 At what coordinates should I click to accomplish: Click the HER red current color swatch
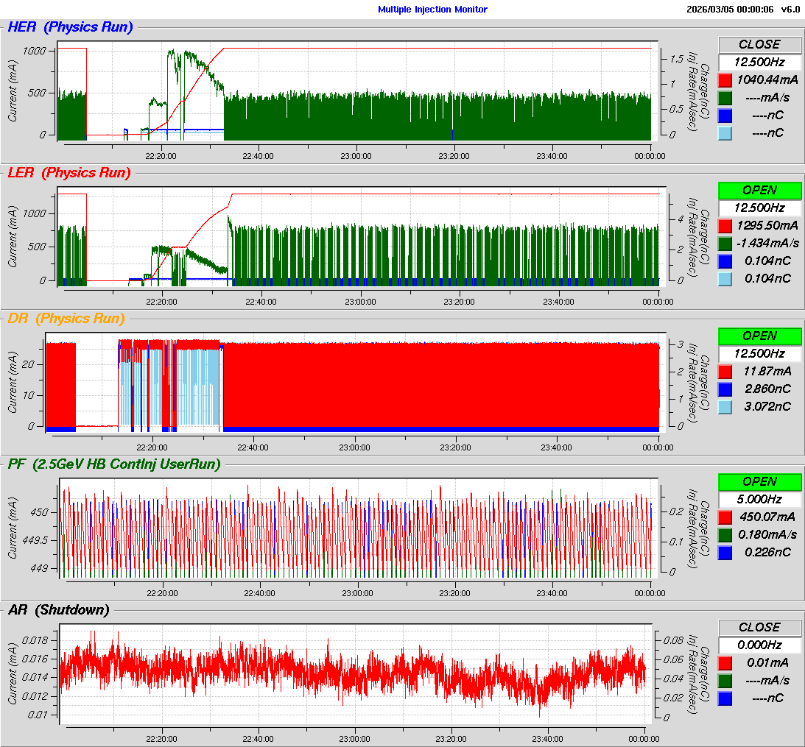(x=725, y=80)
